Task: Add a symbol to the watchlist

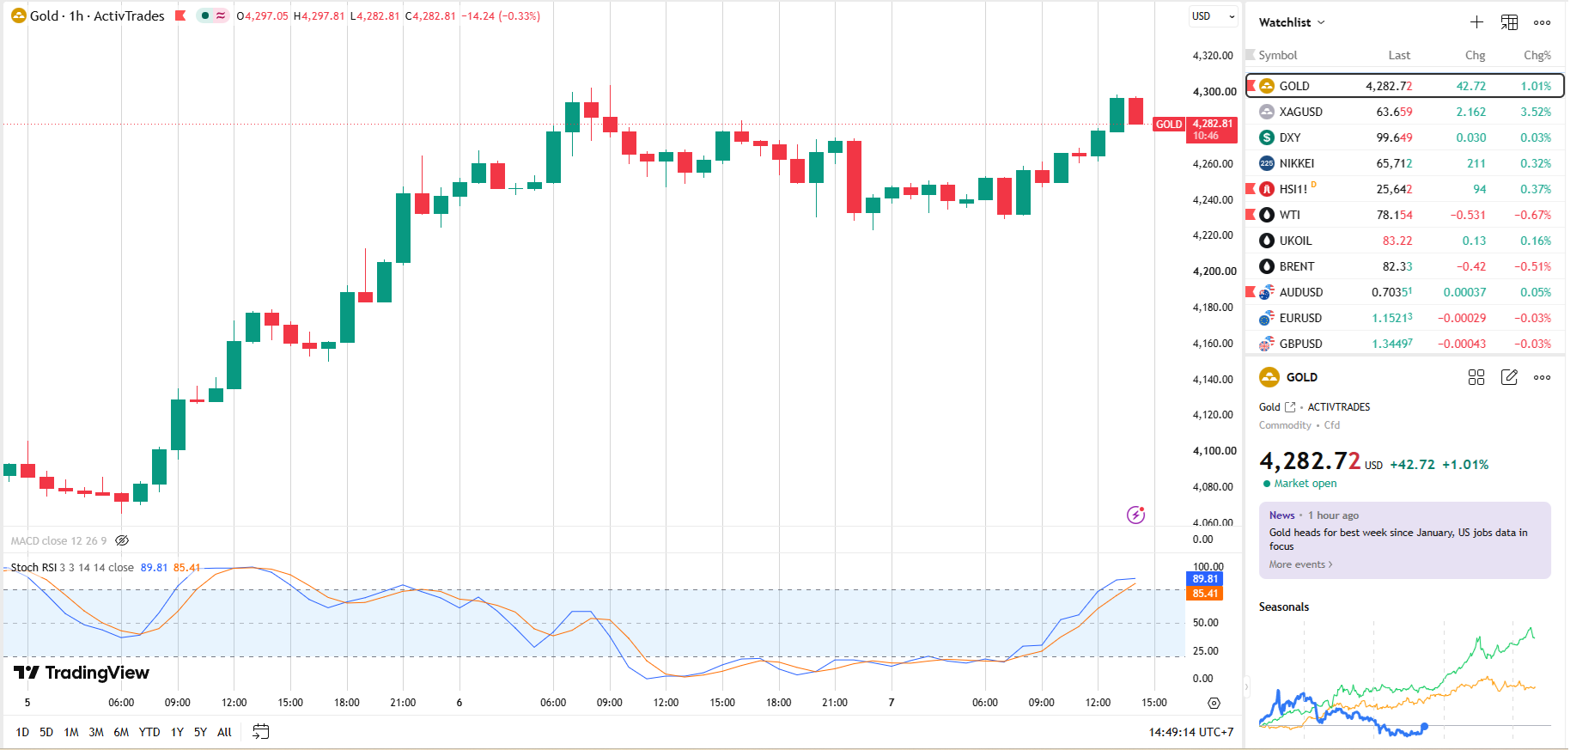Action: point(1476,22)
